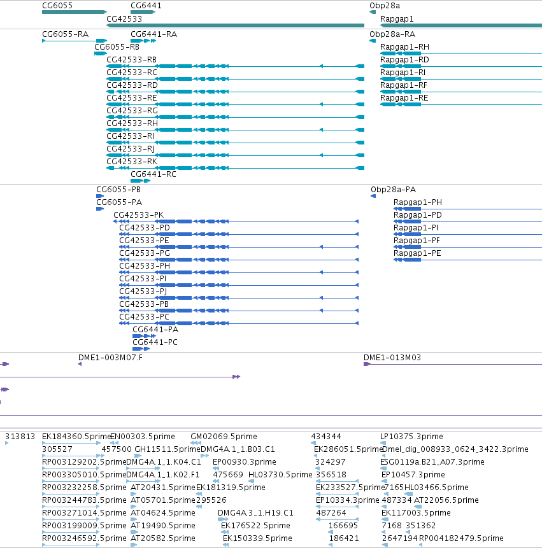The image size is (542, 548).
Task: Click transcript label CG42533-RE
Action: pyautogui.click(x=132, y=98)
